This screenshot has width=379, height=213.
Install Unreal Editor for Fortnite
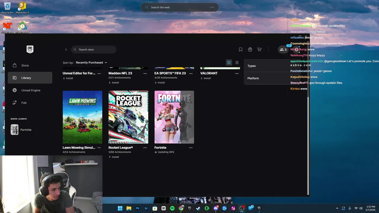point(68,78)
